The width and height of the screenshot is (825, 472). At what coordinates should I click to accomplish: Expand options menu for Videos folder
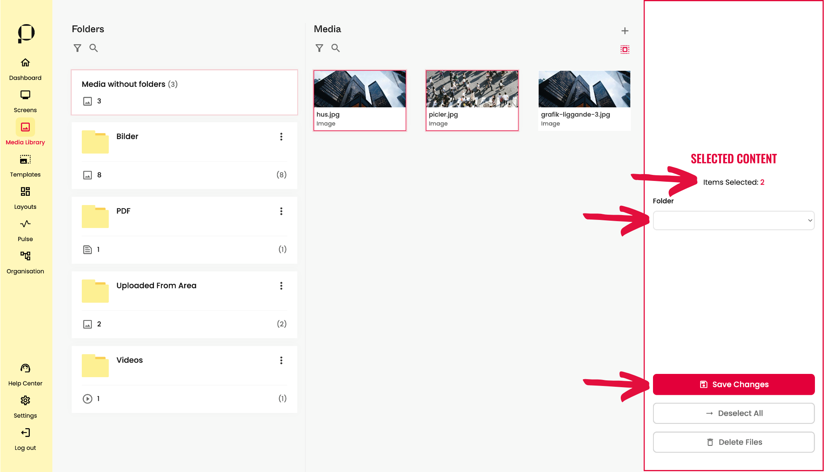click(281, 360)
